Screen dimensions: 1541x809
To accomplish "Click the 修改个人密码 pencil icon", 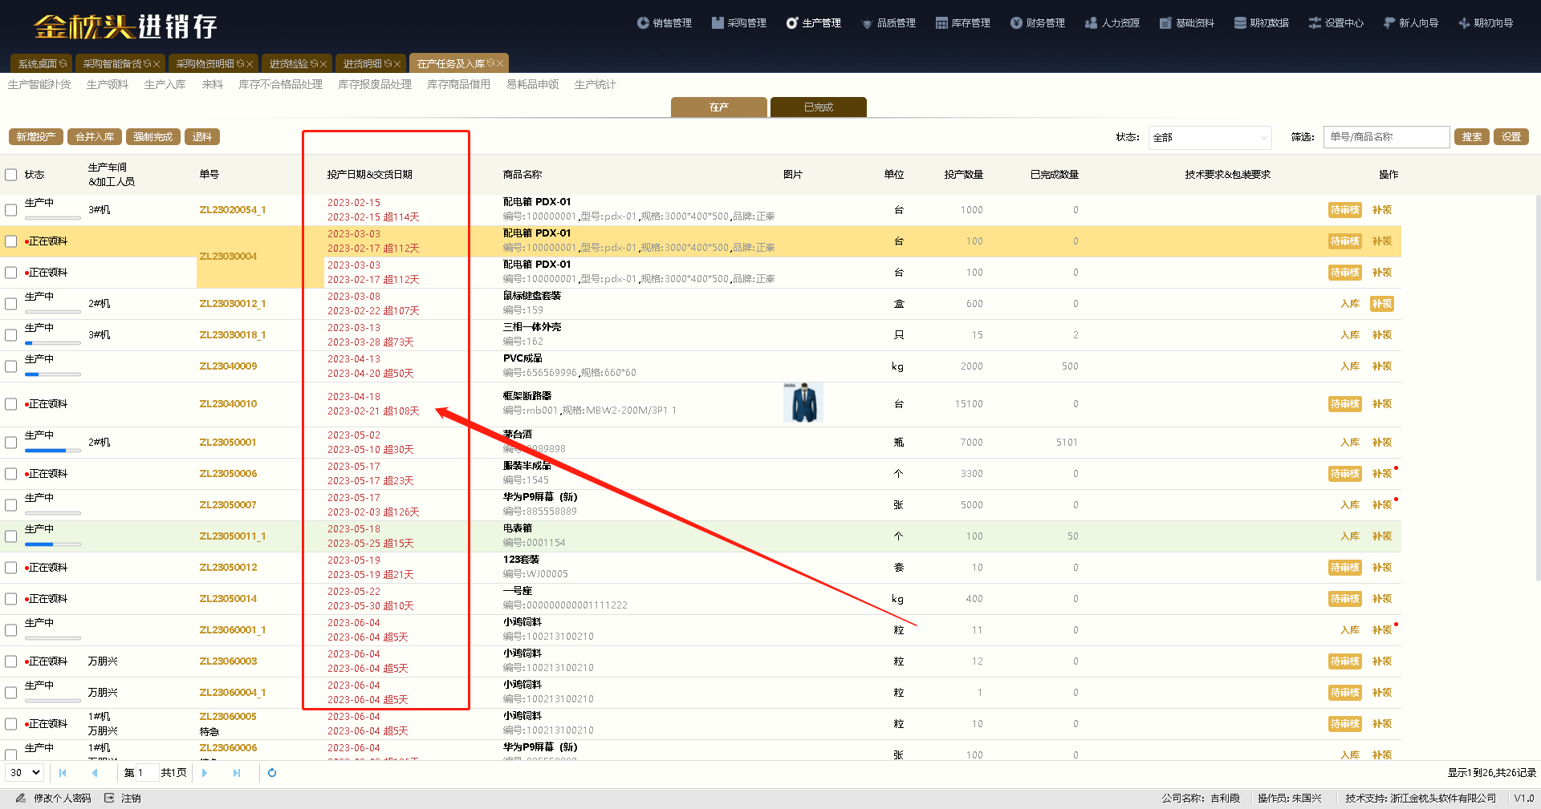I will point(21,799).
